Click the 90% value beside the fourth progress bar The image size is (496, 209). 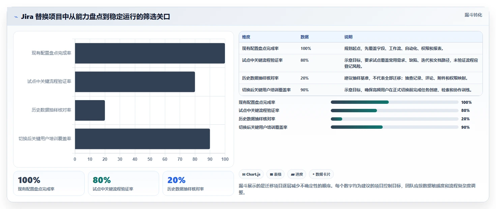[x=465, y=127]
